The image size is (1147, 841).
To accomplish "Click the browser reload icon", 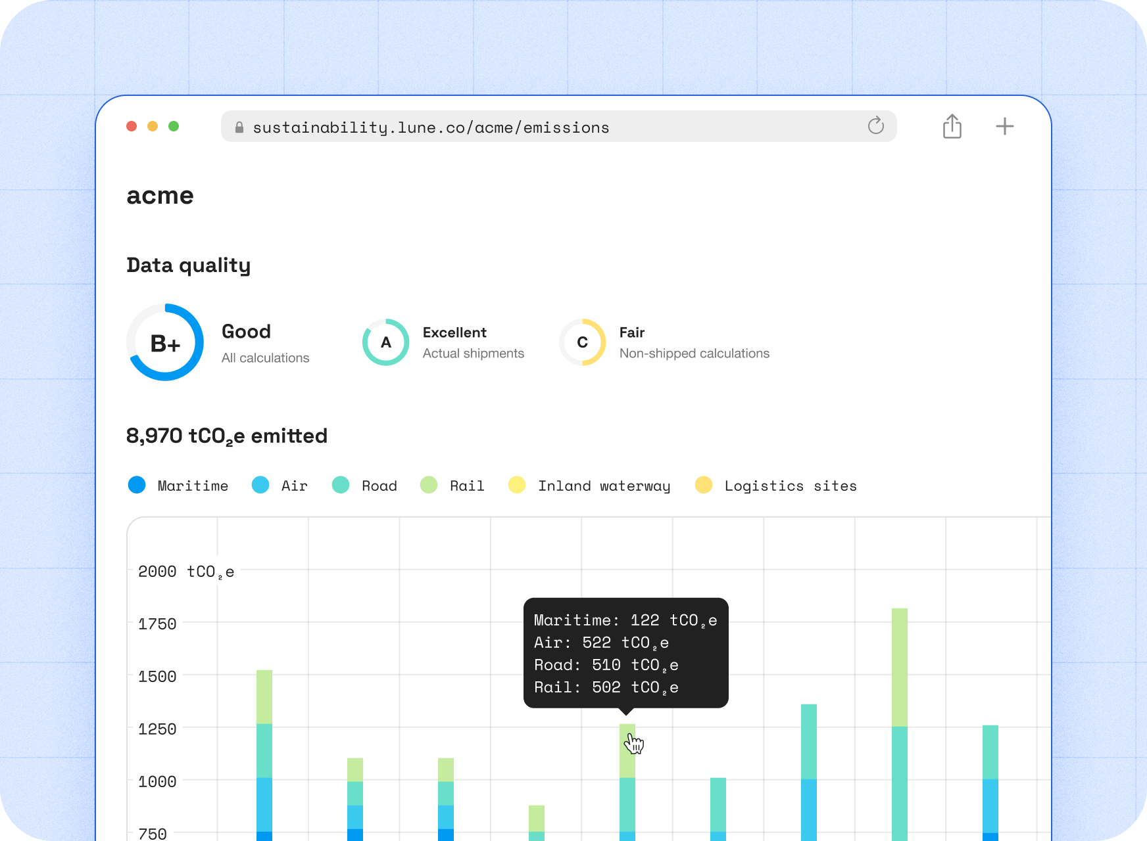I will (x=875, y=125).
